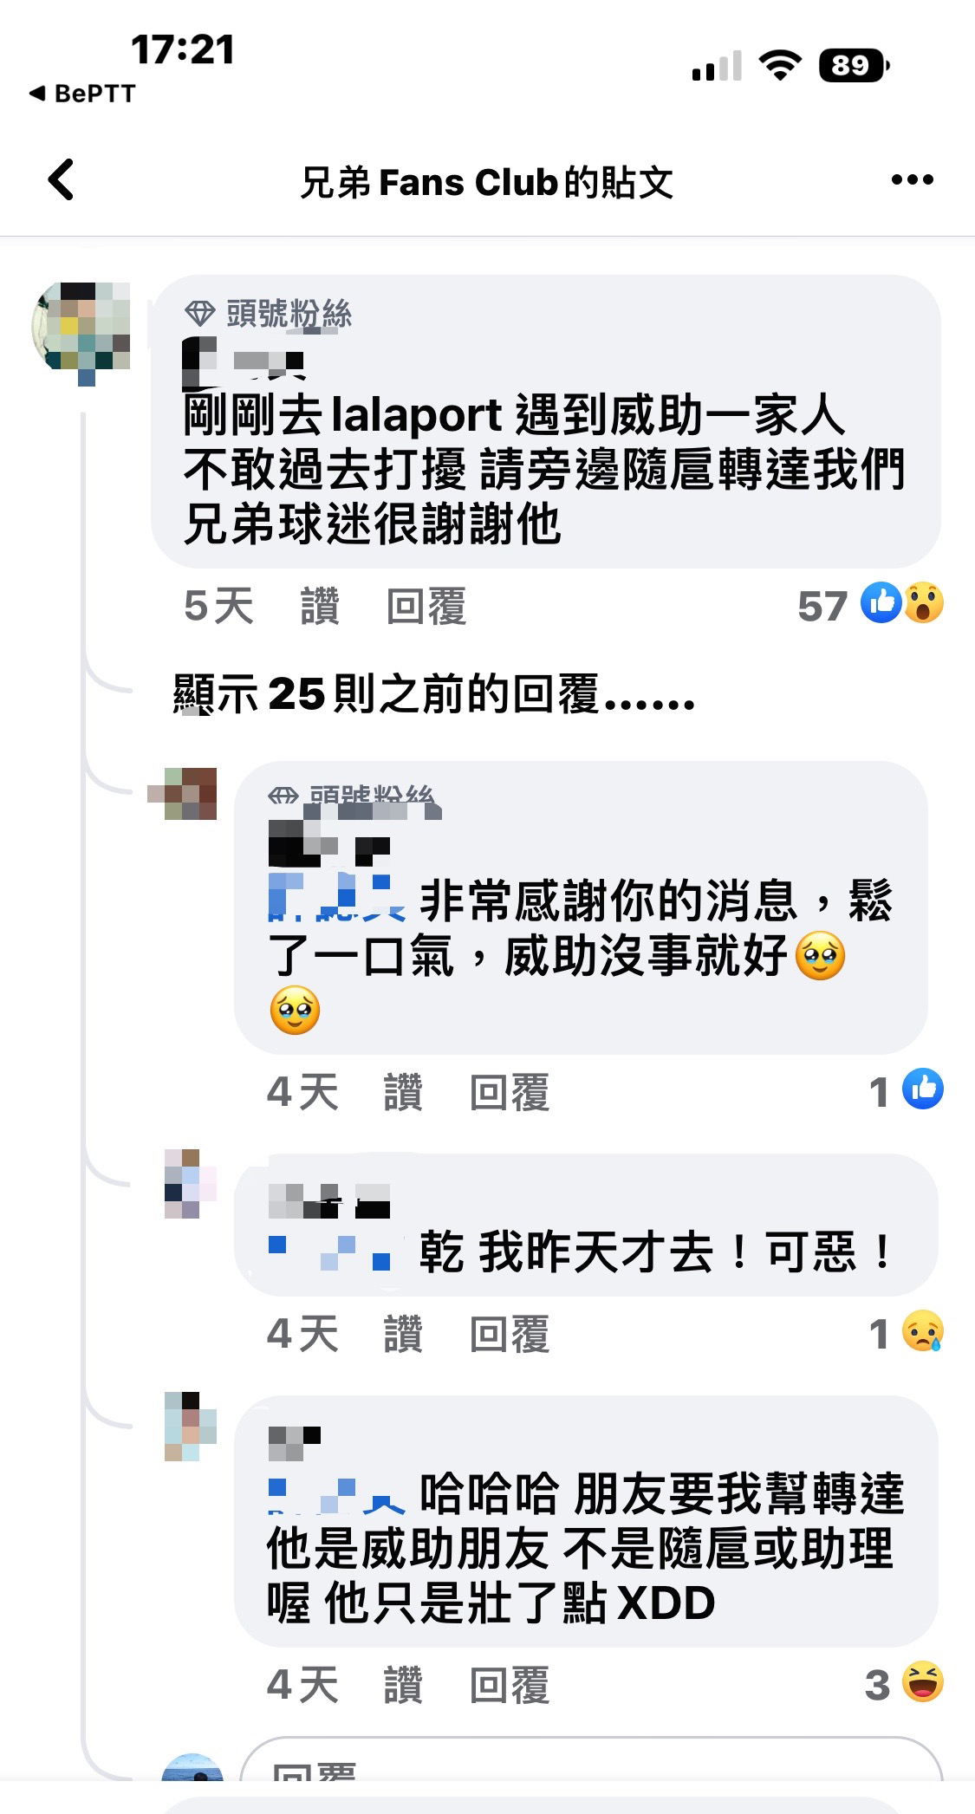Reply to the lalaport comment via 回覆

[x=426, y=605]
